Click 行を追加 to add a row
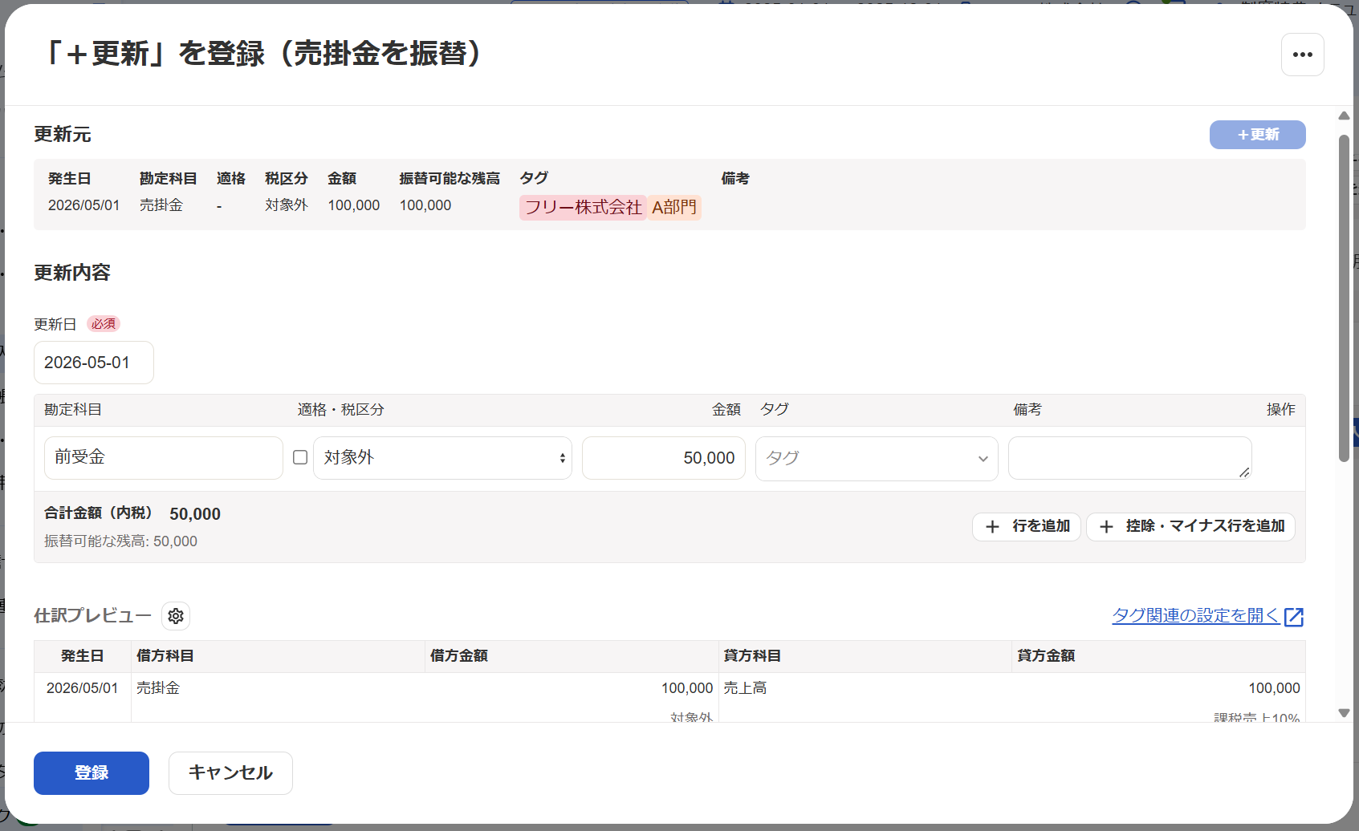 click(x=1027, y=527)
